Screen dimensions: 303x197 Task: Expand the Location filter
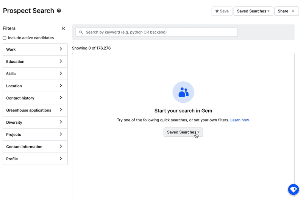pos(35,86)
